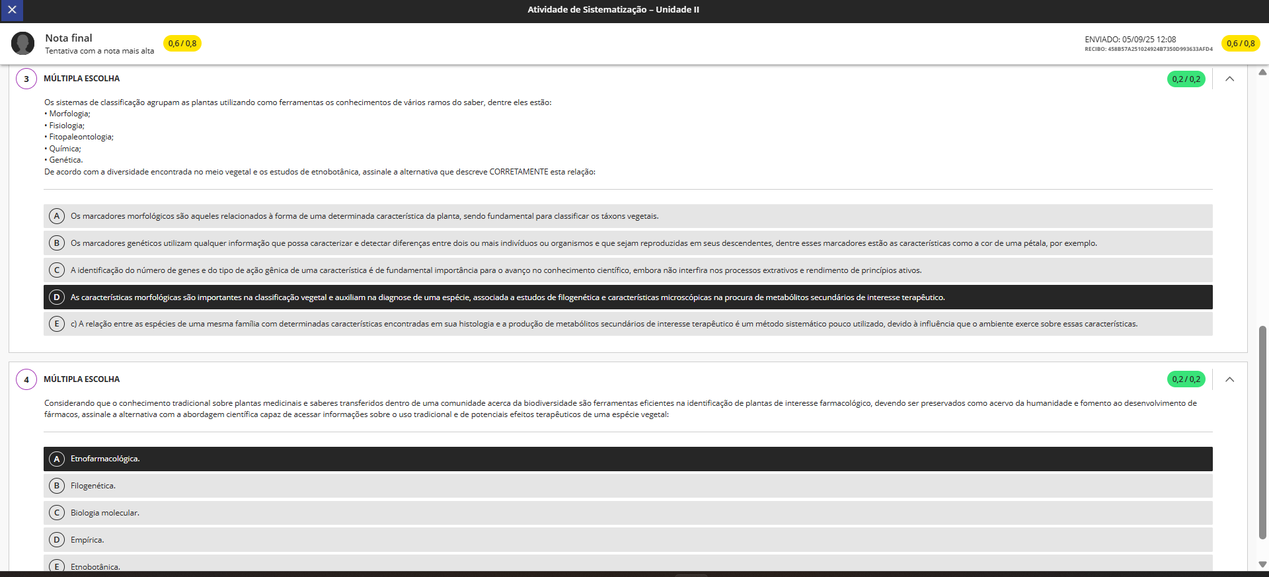The width and height of the screenshot is (1269, 577).
Task: Click the RECIBO receipt code text
Action: coord(1149,49)
